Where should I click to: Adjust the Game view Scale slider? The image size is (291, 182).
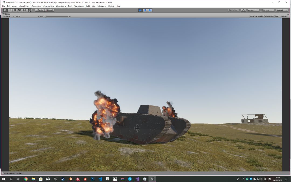57,16
